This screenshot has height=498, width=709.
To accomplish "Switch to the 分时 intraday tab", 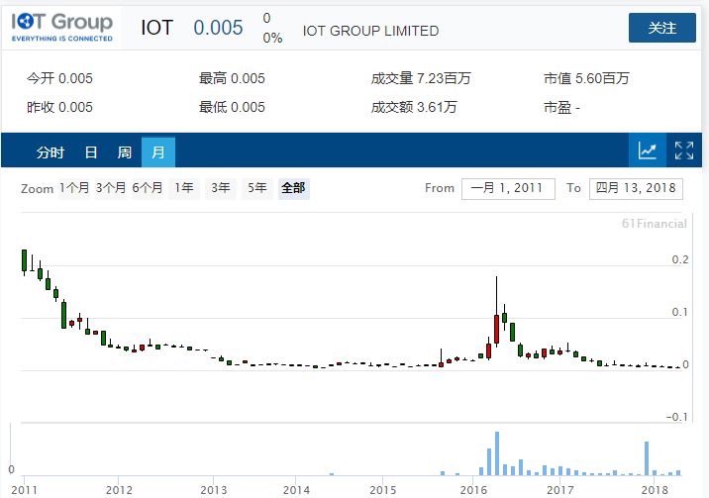I will 51,152.
